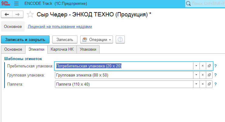Click the Записать и закрыть button
Screen dimensions: 225x122
point(25,40)
